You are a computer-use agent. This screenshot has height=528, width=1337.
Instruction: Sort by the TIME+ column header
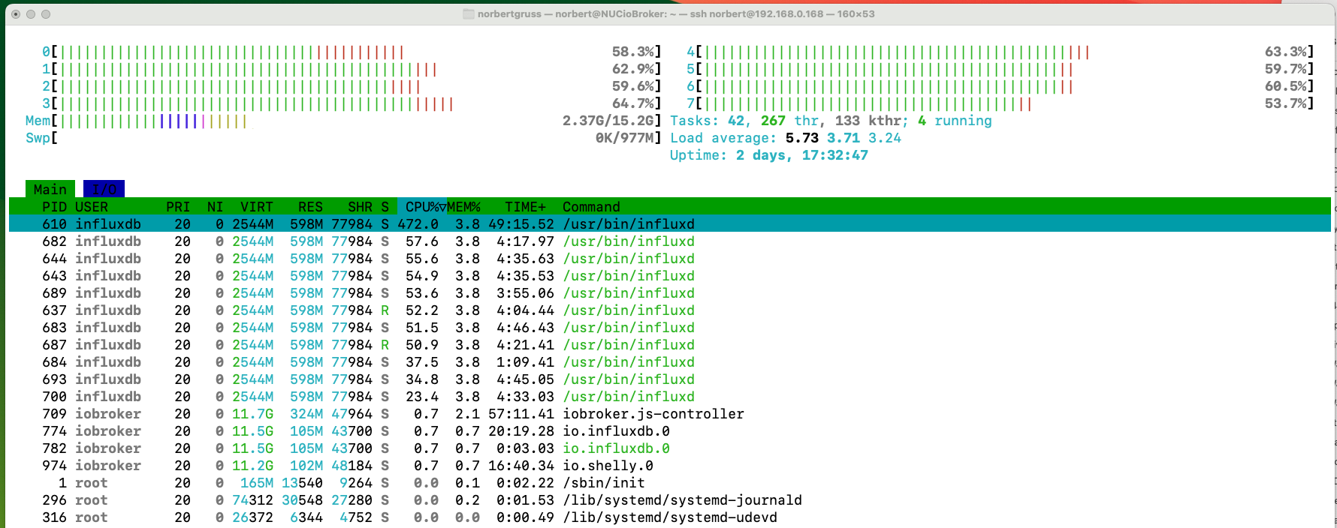tap(525, 207)
